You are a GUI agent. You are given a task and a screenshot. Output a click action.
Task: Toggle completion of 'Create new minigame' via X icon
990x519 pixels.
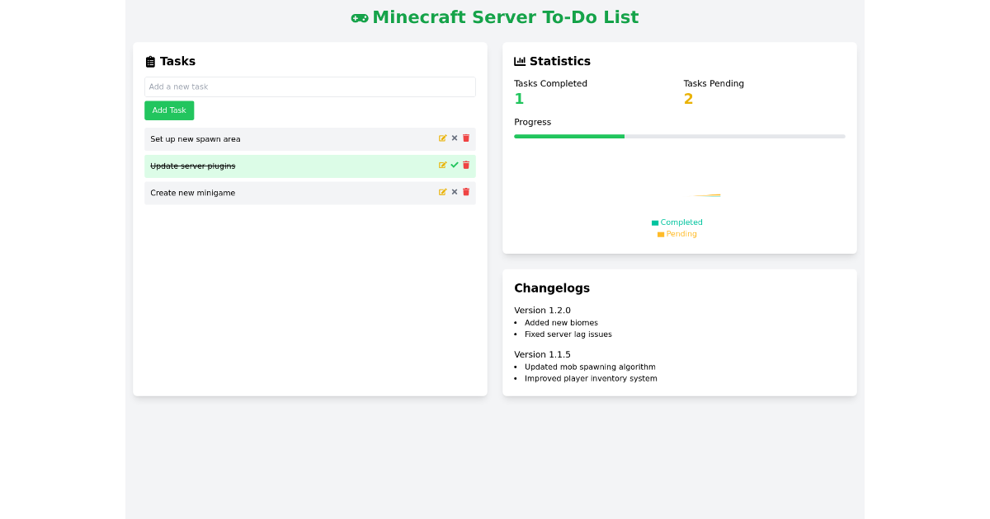pyautogui.click(x=454, y=192)
